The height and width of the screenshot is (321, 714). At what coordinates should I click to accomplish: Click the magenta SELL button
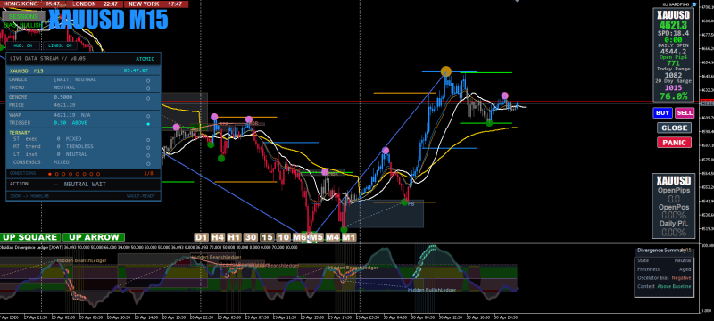tap(685, 112)
